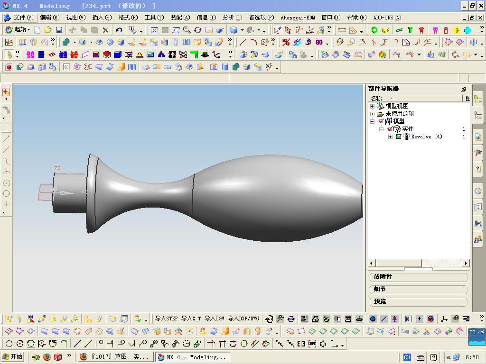
Task: Click the pin icon on the Part Navigator
Action: [x=464, y=89]
